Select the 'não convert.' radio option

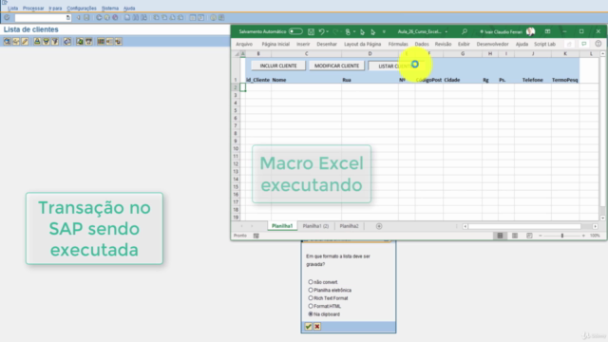coord(311,282)
